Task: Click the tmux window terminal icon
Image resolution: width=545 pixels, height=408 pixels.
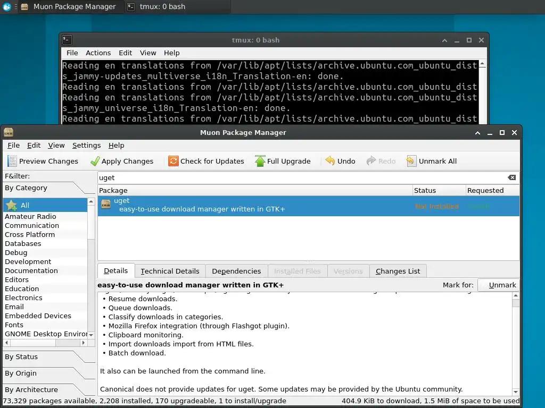Action: pos(67,40)
